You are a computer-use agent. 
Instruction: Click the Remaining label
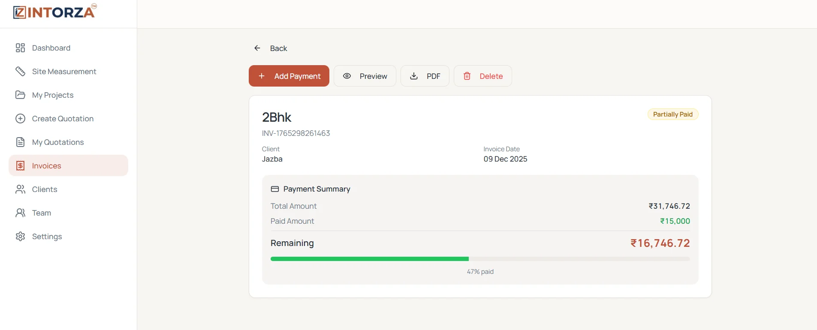click(x=292, y=243)
